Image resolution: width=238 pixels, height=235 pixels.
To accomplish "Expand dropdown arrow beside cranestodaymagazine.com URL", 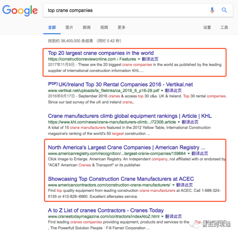I will tap(162, 217).
